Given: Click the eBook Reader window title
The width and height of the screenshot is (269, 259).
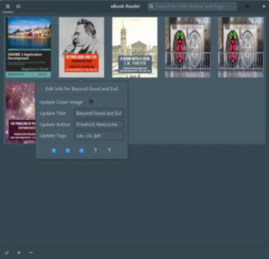Looking at the screenshot, I should 125,6.
